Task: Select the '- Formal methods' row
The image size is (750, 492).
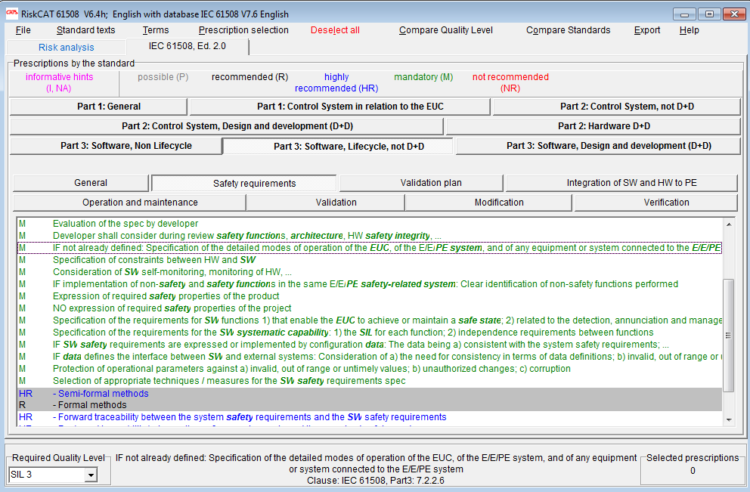Action: coord(369,405)
